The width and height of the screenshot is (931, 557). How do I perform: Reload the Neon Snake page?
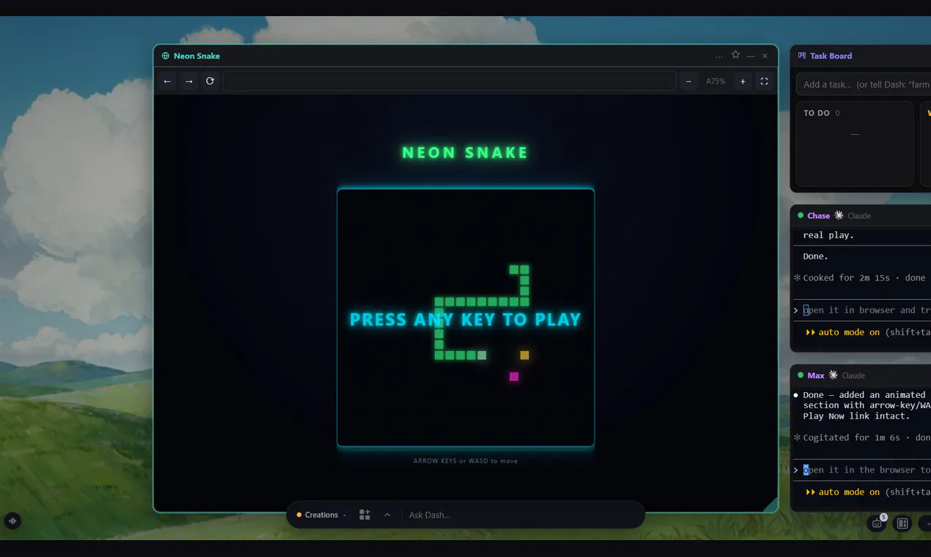click(x=210, y=81)
